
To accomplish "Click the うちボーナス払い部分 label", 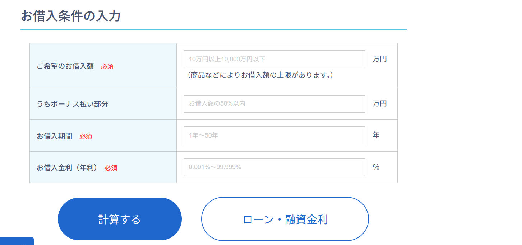I will 72,104.
